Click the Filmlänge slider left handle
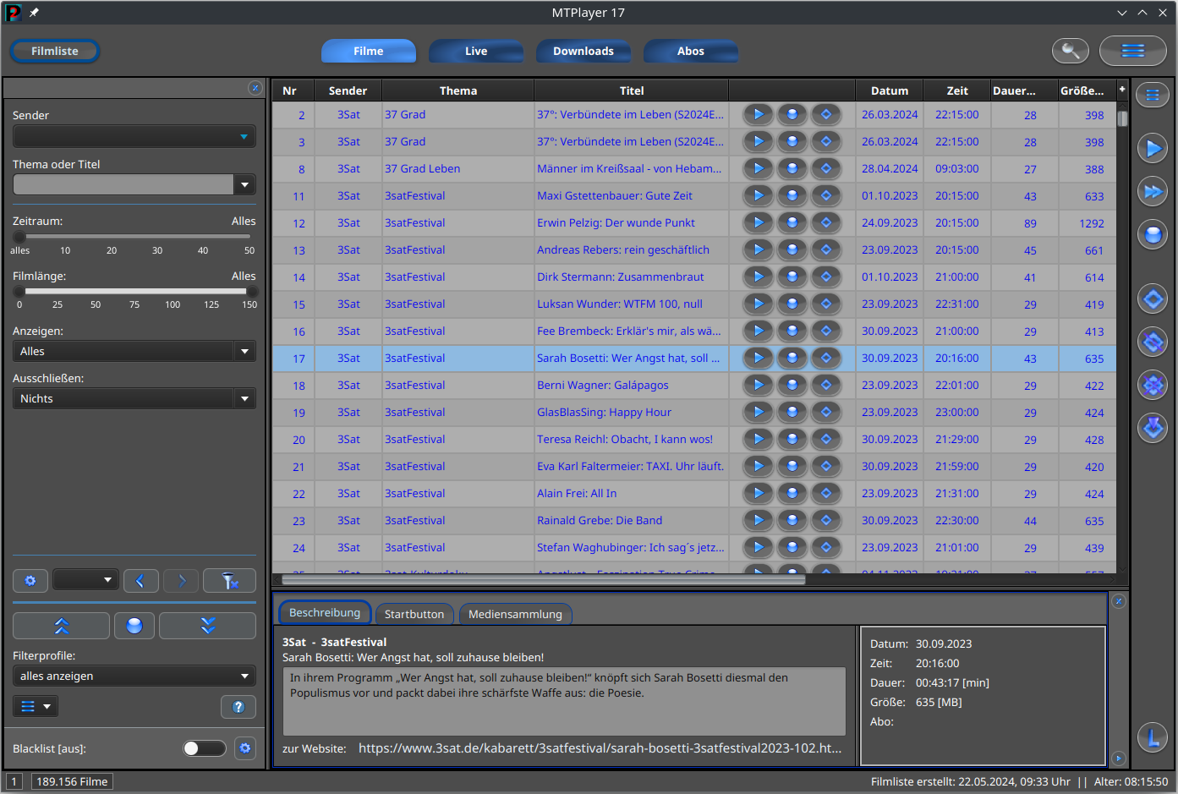Viewport: 1178px width, 794px height. (19, 291)
